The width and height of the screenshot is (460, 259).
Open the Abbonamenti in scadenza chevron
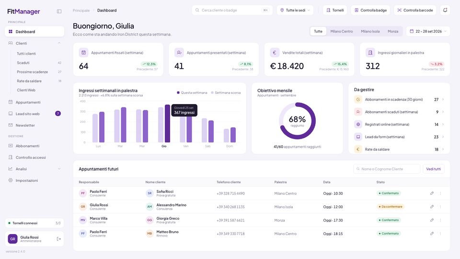coord(443,100)
